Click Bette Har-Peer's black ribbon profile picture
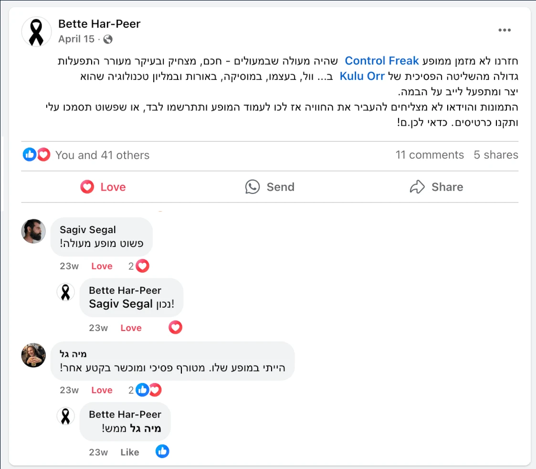The image size is (536, 469). [x=36, y=32]
